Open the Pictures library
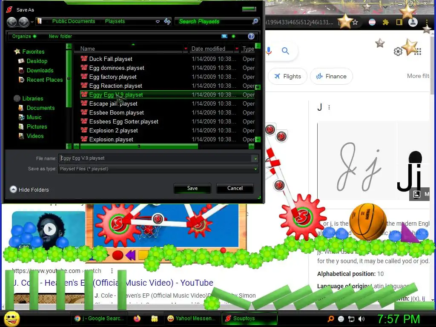This screenshot has width=436, height=327. click(37, 127)
